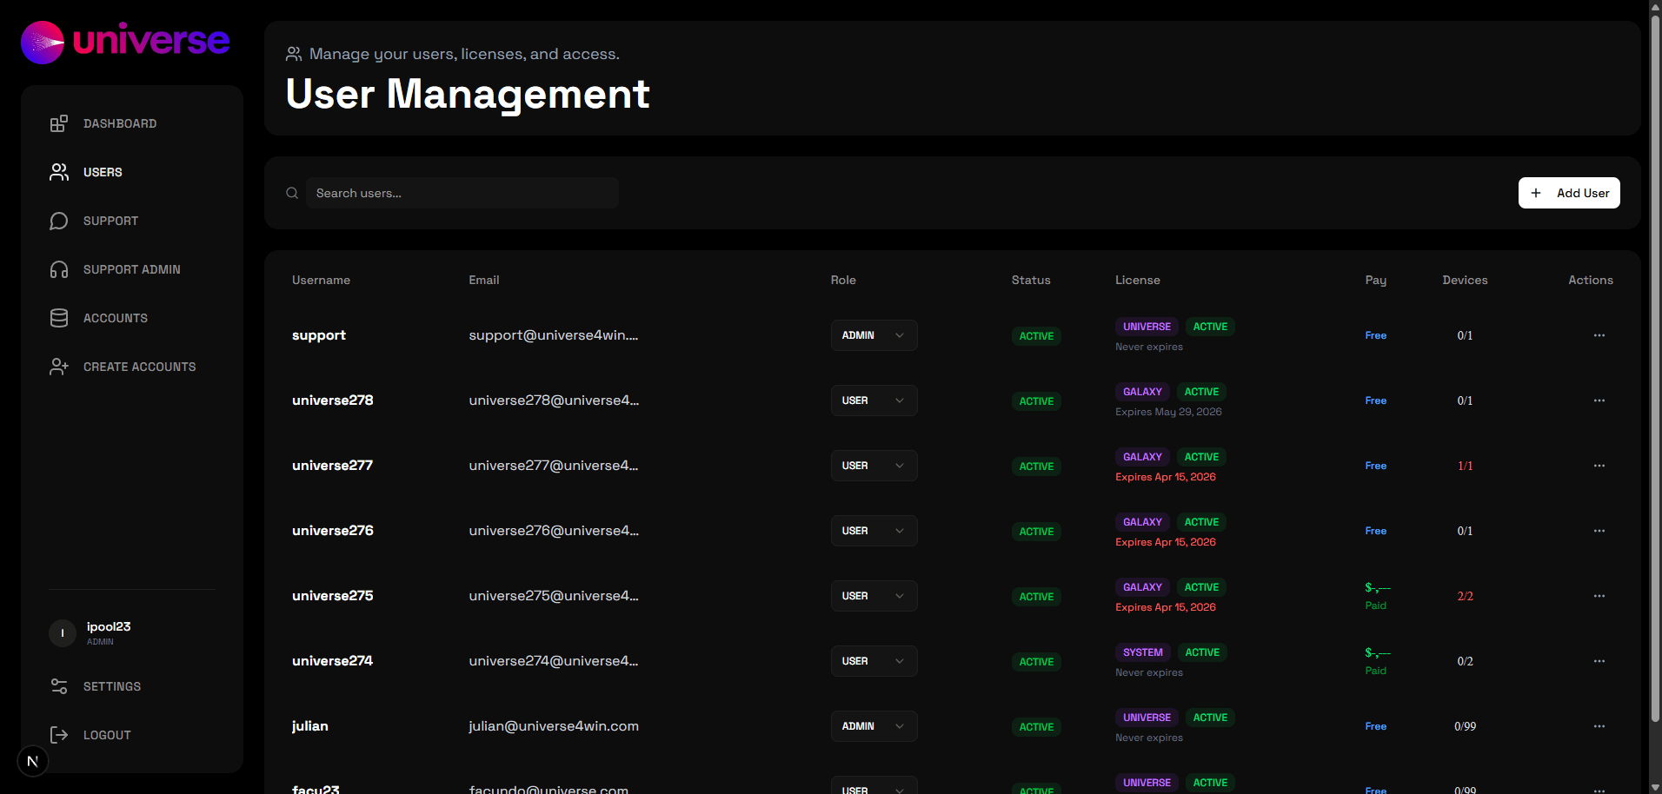
Task: Open Create Accounts menu item
Action: pyautogui.click(x=132, y=367)
